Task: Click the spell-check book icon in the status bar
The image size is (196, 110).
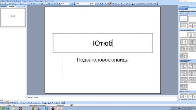Action: pyautogui.click(x=71, y=105)
